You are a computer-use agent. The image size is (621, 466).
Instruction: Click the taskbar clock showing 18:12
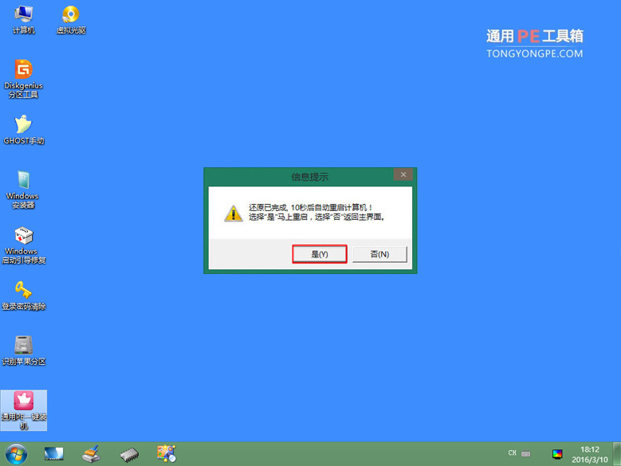click(x=591, y=454)
